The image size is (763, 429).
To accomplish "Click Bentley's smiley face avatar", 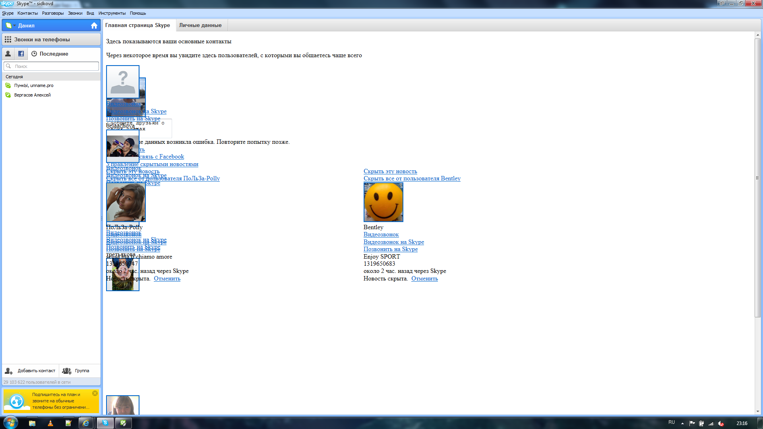I will [x=383, y=202].
